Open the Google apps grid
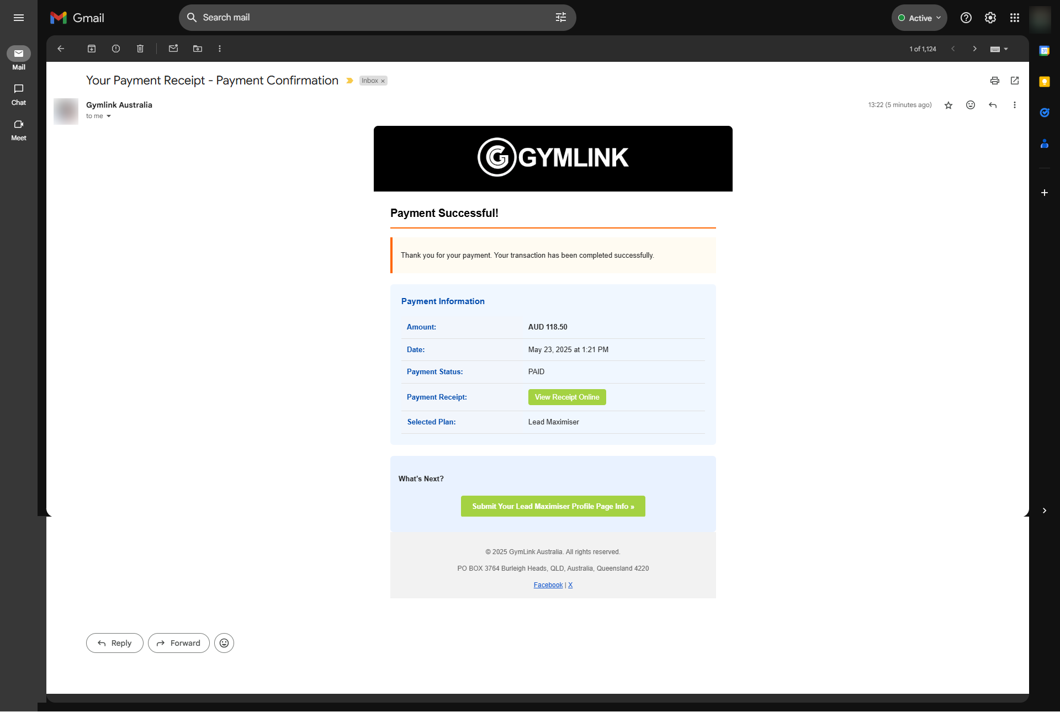 click(1015, 18)
